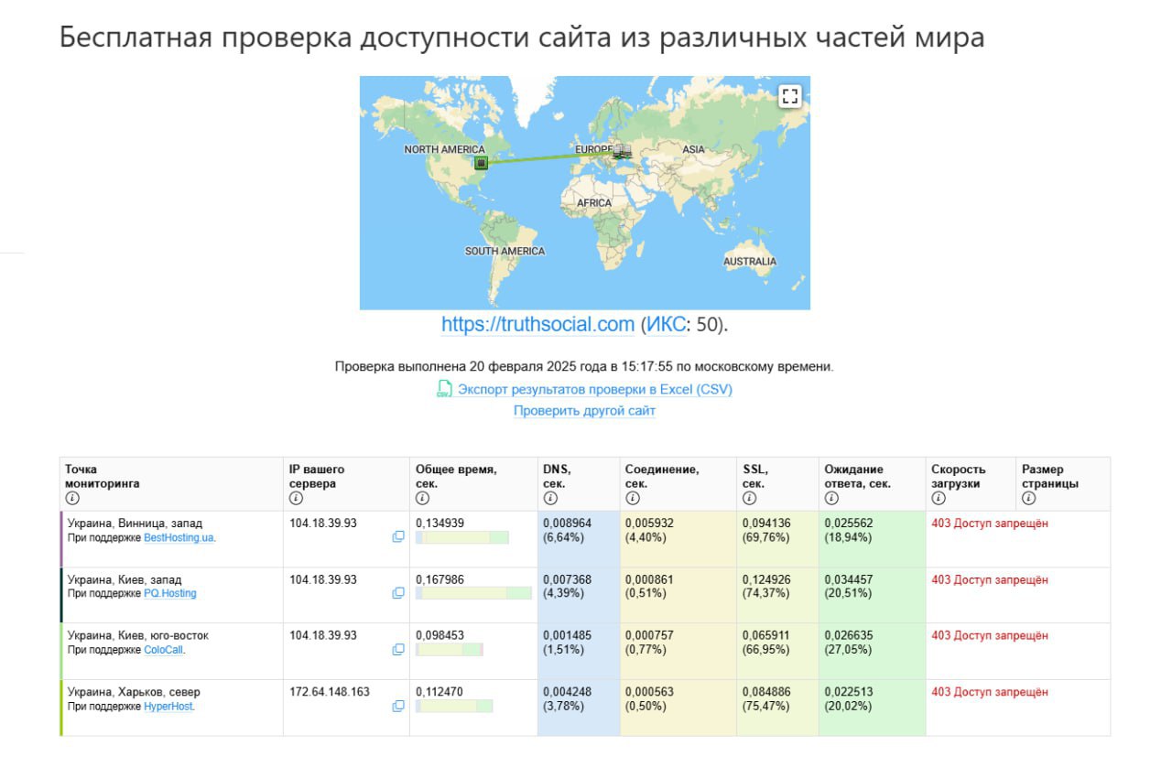Click DNS value 0,008964
This screenshot has width=1172, height=778.
point(567,524)
